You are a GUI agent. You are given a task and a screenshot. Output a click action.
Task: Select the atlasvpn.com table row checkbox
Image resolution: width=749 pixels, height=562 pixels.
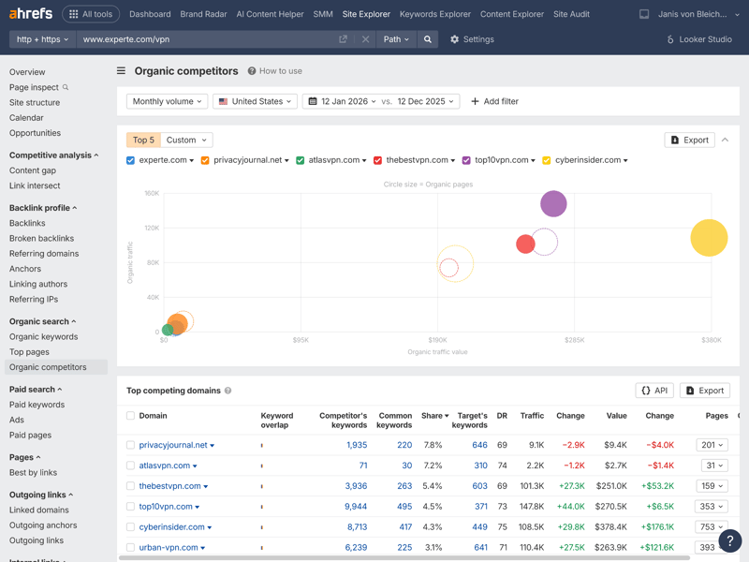tap(131, 466)
